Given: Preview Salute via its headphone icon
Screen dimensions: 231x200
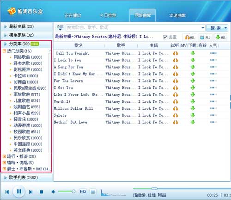Looking at the screenshot, I should tap(176, 115).
